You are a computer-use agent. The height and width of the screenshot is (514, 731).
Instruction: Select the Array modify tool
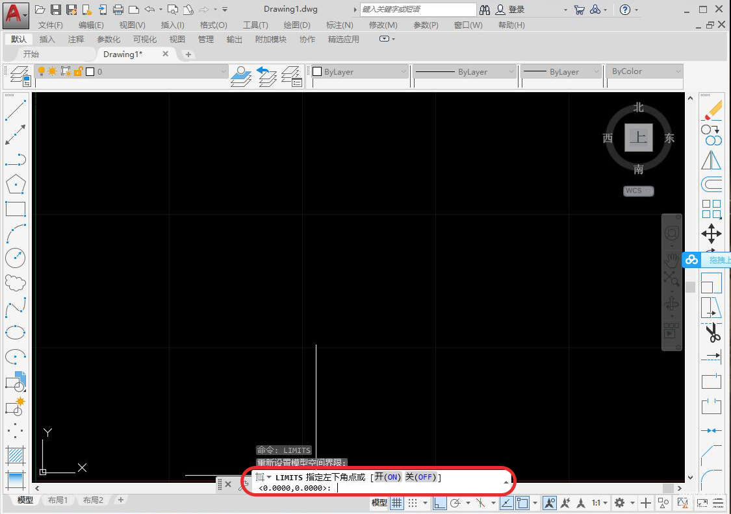(x=712, y=209)
